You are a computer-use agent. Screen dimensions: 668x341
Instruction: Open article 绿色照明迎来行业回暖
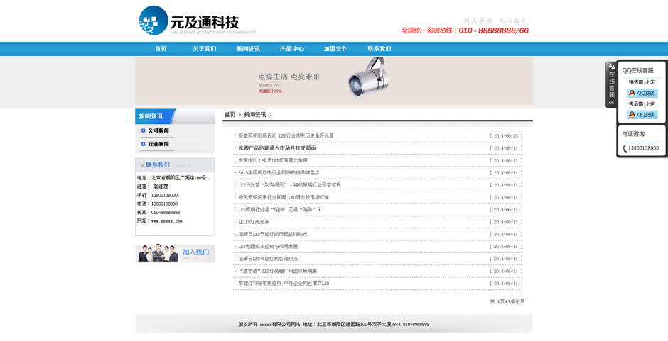pyautogui.click(x=284, y=197)
